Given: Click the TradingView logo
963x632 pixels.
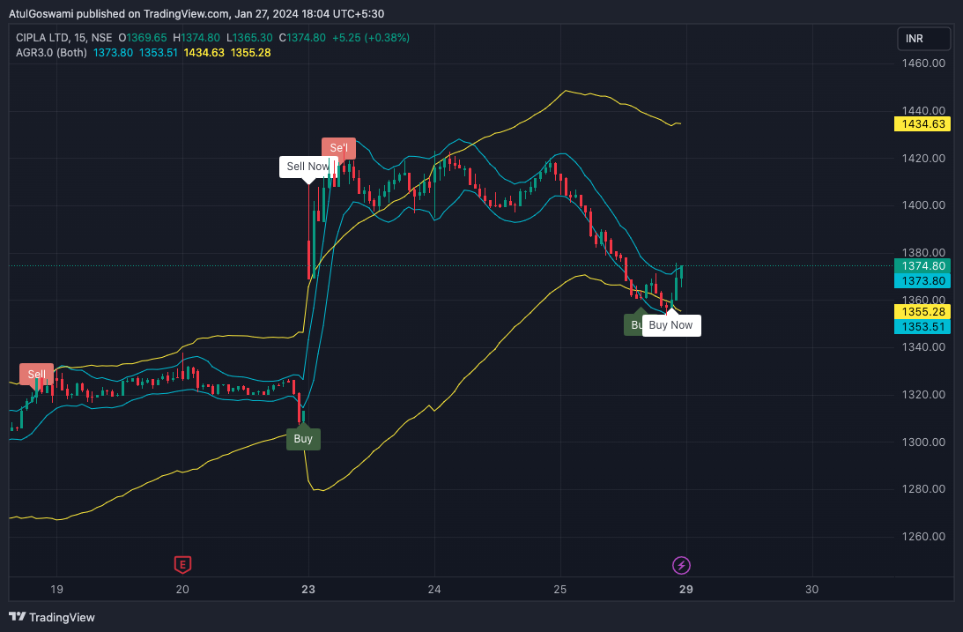Looking at the screenshot, I should (x=52, y=617).
